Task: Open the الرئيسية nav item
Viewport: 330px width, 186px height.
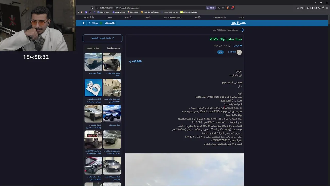Action: [x=242, y=17]
